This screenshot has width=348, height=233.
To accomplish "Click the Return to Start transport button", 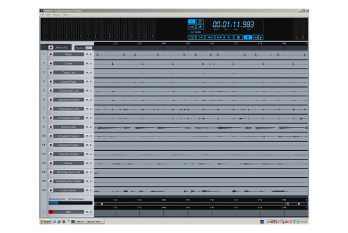I will pyautogui.click(x=201, y=37).
